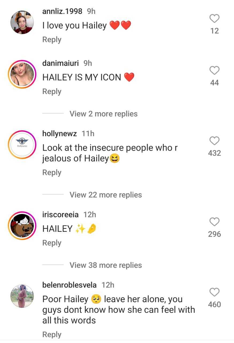Expand View 38 more replies
The height and width of the screenshot is (343, 234).
[x=106, y=265]
